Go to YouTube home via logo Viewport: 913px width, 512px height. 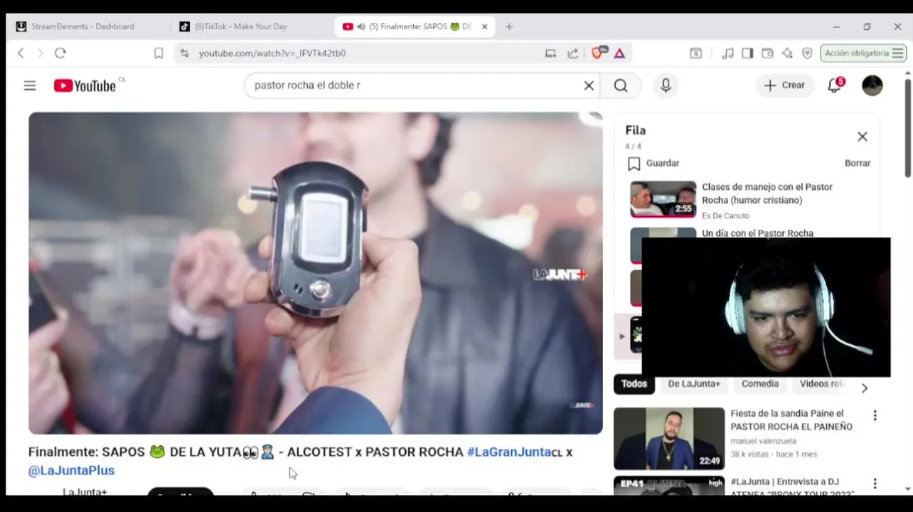pos(85,85)
